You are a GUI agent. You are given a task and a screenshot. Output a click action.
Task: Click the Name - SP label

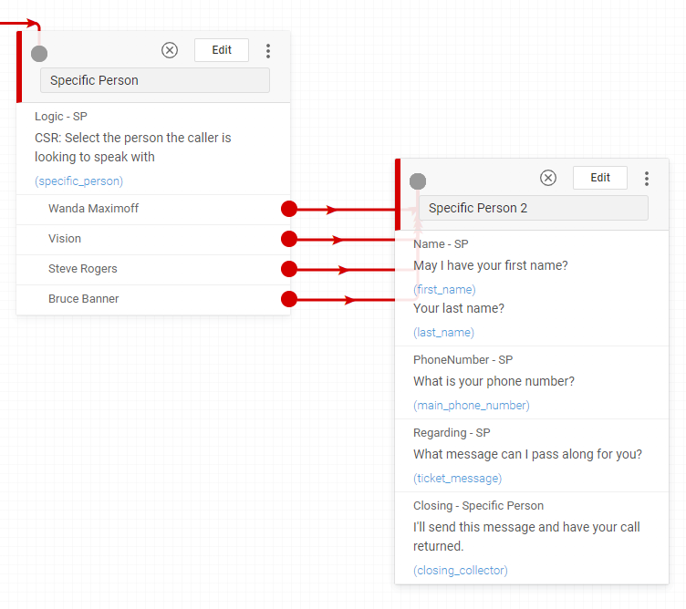pos(441,244)
